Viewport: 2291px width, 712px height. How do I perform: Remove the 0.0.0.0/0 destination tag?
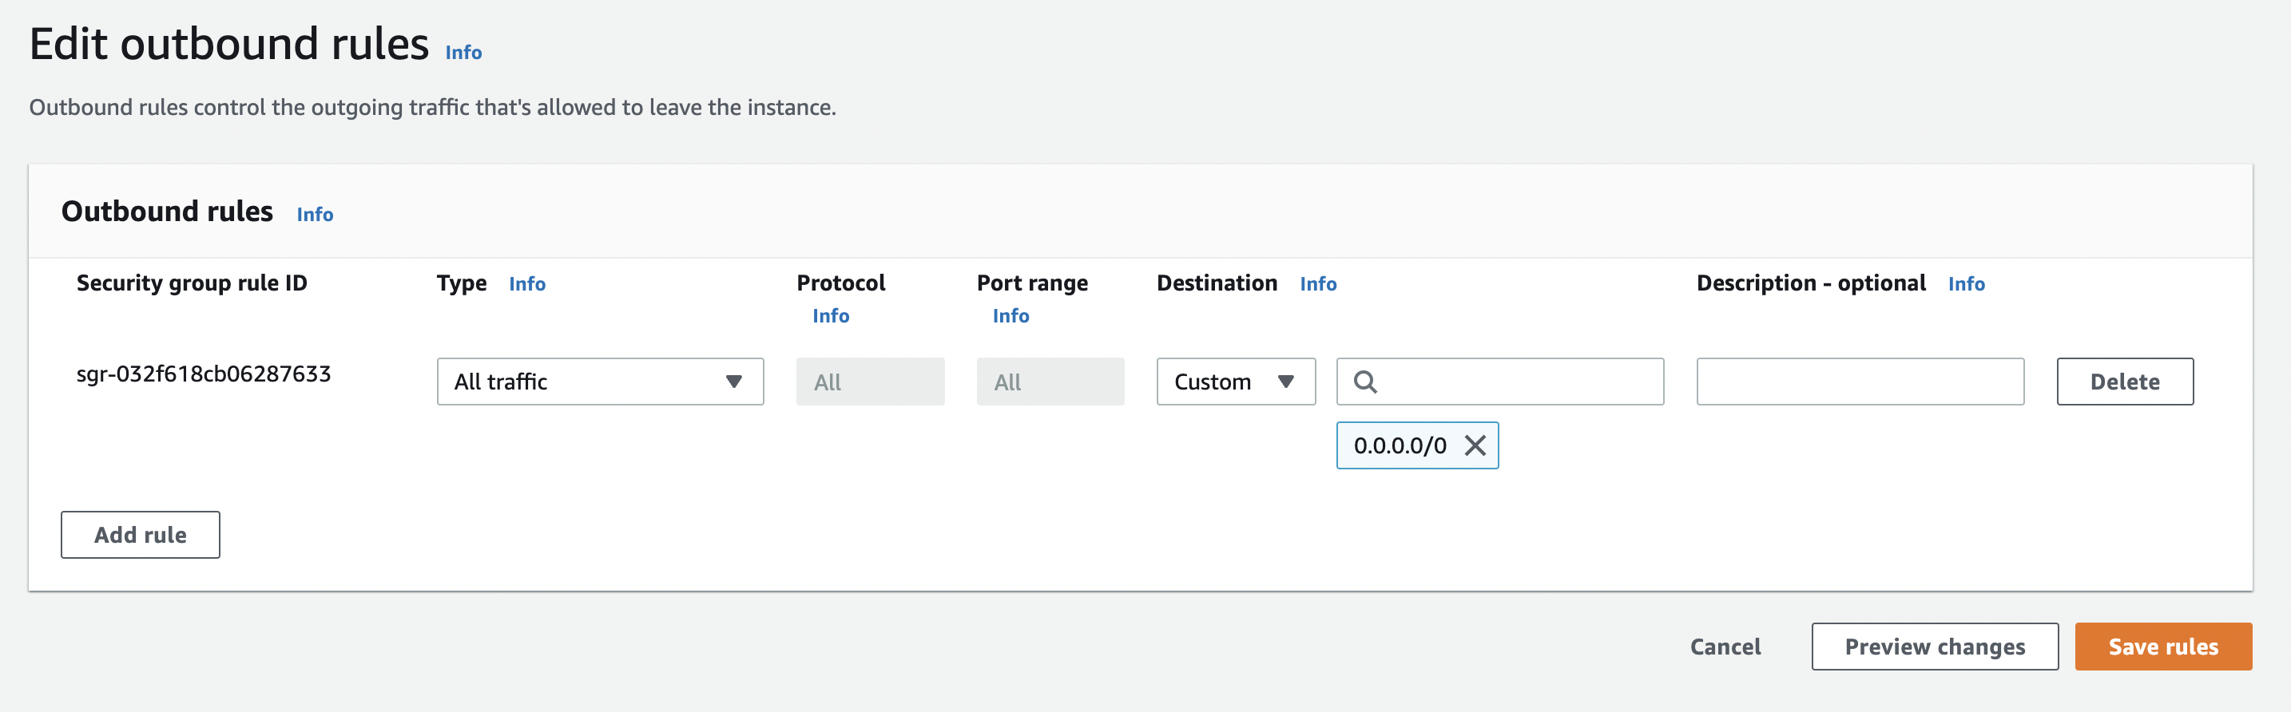point(1475,445)
